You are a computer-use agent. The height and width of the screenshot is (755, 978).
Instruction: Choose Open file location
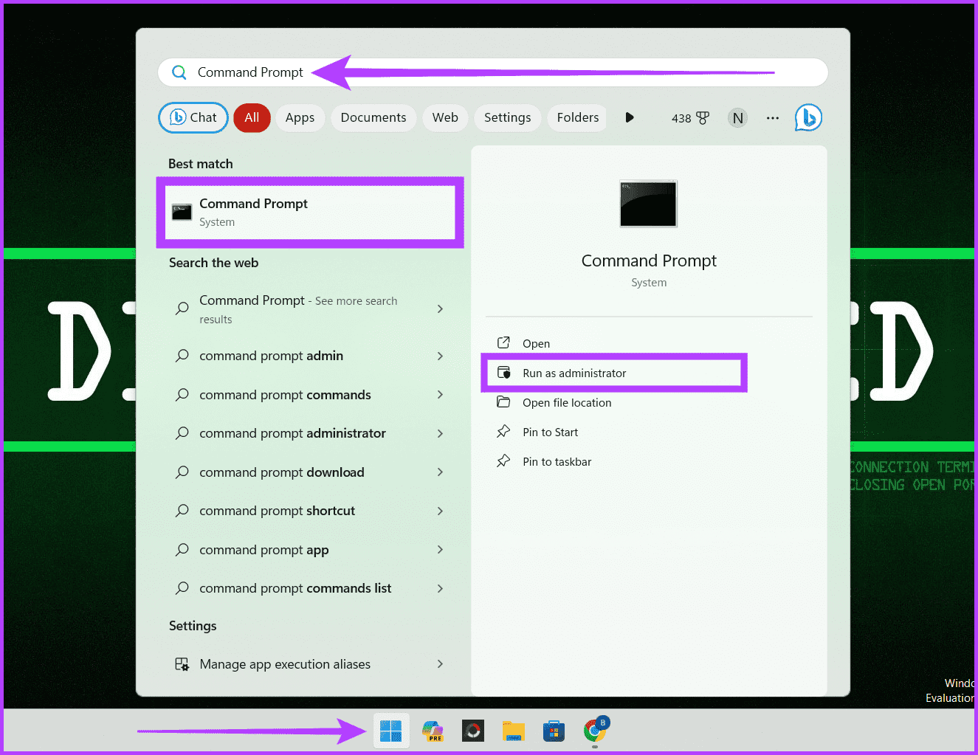567,402
